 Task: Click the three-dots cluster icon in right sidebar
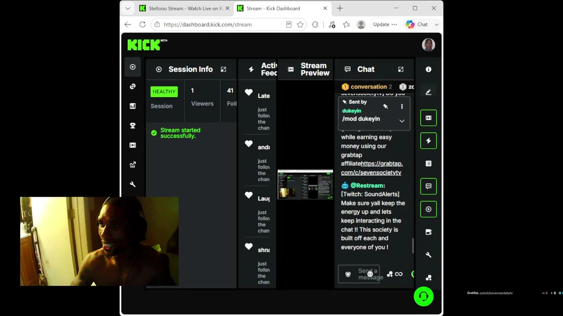coord(428,278)
